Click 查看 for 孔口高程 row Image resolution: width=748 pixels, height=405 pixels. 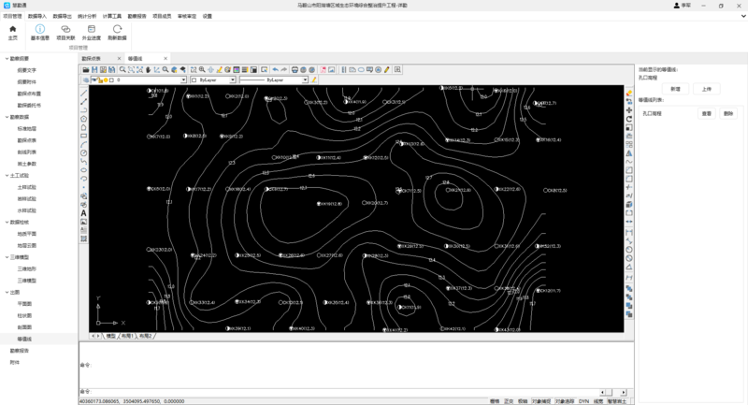click(x=707, y=113)
